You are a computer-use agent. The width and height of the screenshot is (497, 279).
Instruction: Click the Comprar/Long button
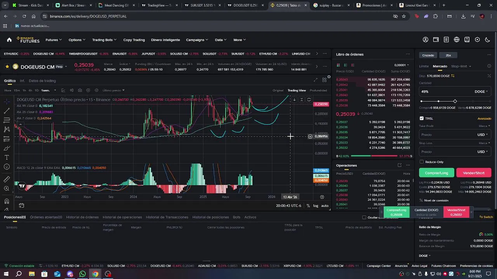[436, 173]
